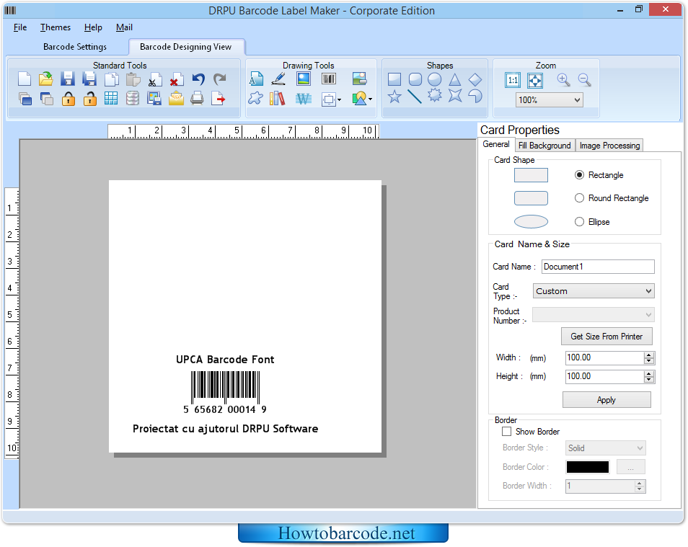Click the Apply button
688x547 pixels.
(x=607, y=400)
